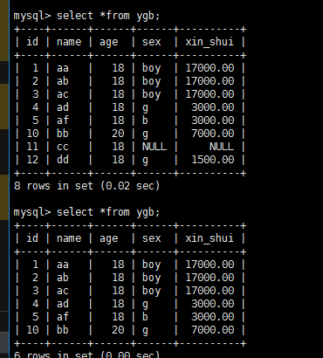
Task: Click name 'ad' in the 8-row table
Action: point(63,107)
